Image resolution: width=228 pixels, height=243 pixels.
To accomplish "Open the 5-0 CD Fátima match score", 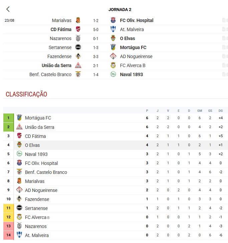I will [96, 30].
